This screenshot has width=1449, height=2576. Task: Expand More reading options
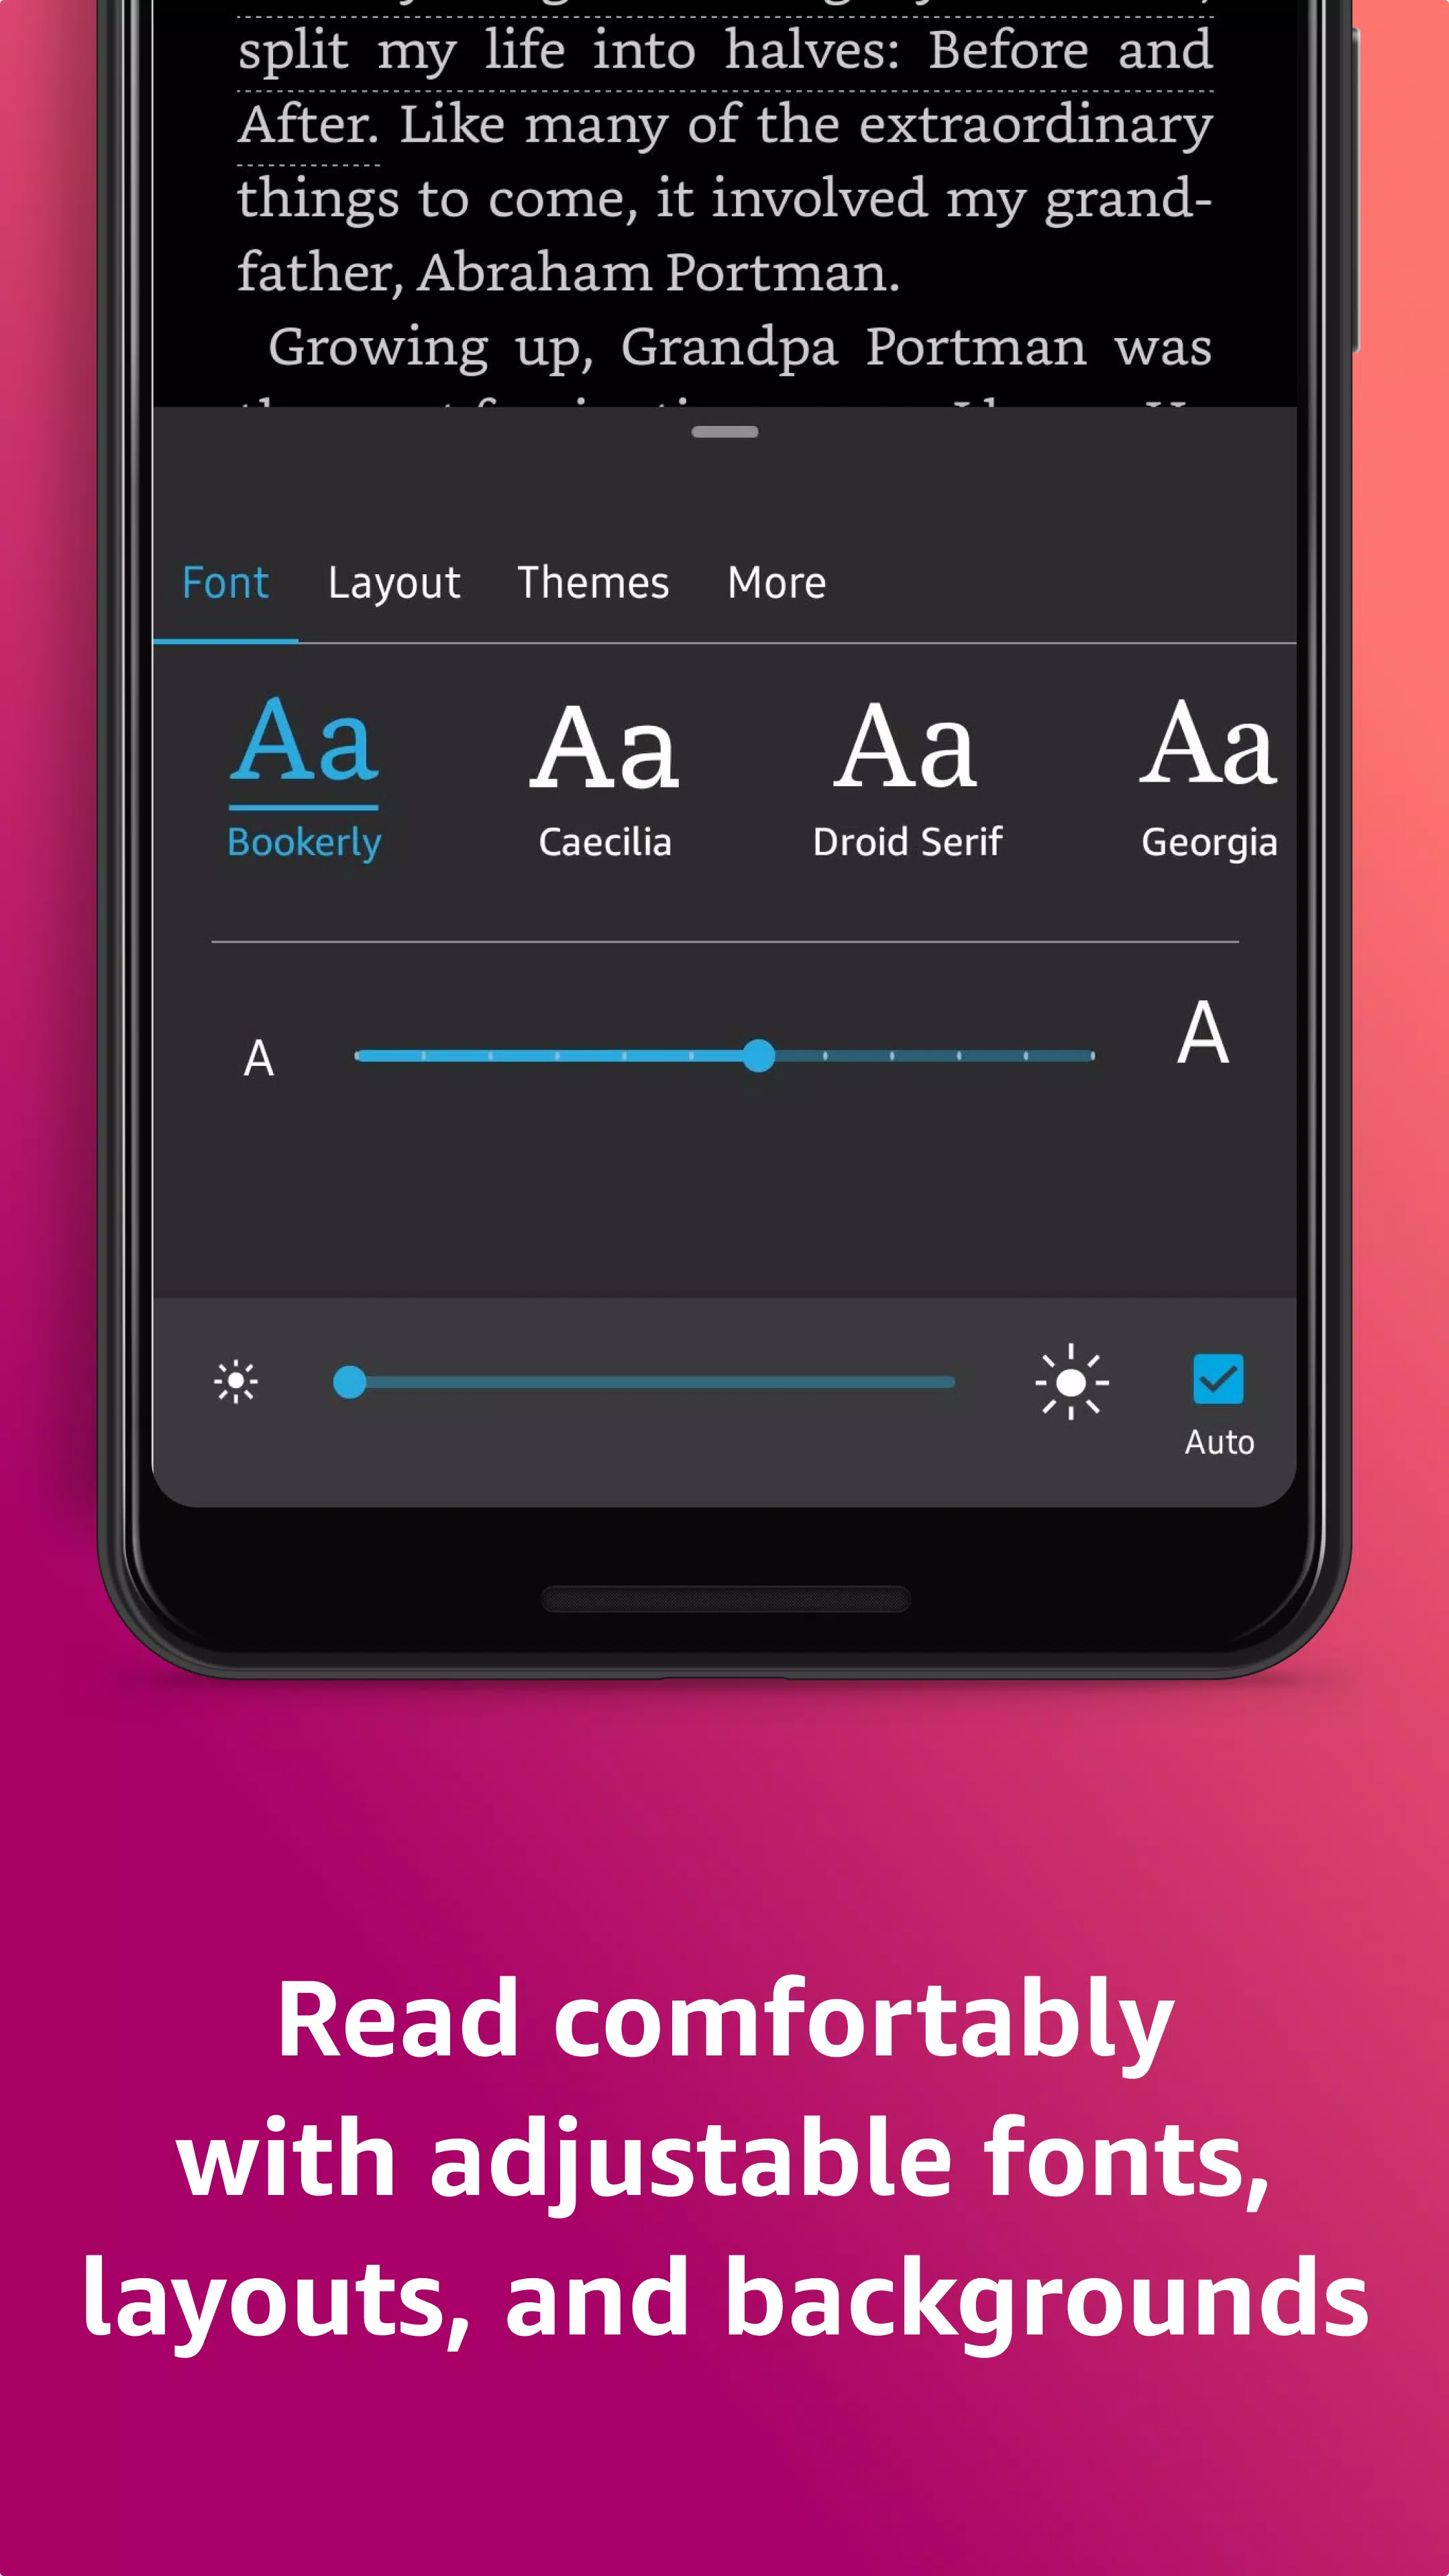point(775,580)
